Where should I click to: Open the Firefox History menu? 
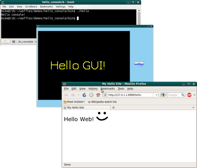(x=93, y=89)
